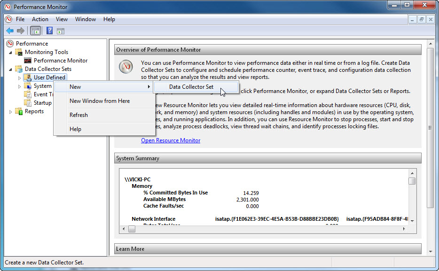Viewport: 439px width, 271px height.
Task: Open the New submenu arrow
Action: (x=149, y=87)
